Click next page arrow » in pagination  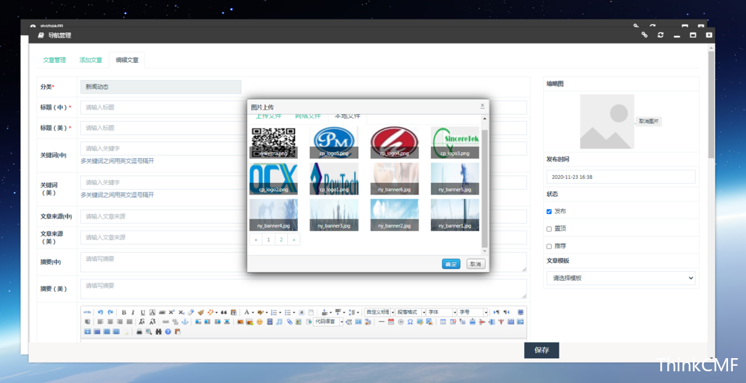(x=294, y=239)
